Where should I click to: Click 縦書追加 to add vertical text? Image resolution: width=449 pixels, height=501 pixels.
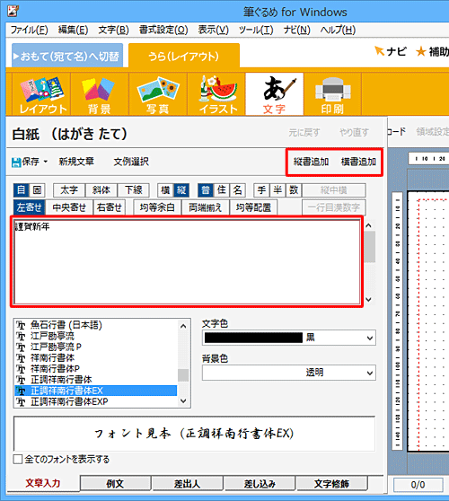(x=312, y=162)
